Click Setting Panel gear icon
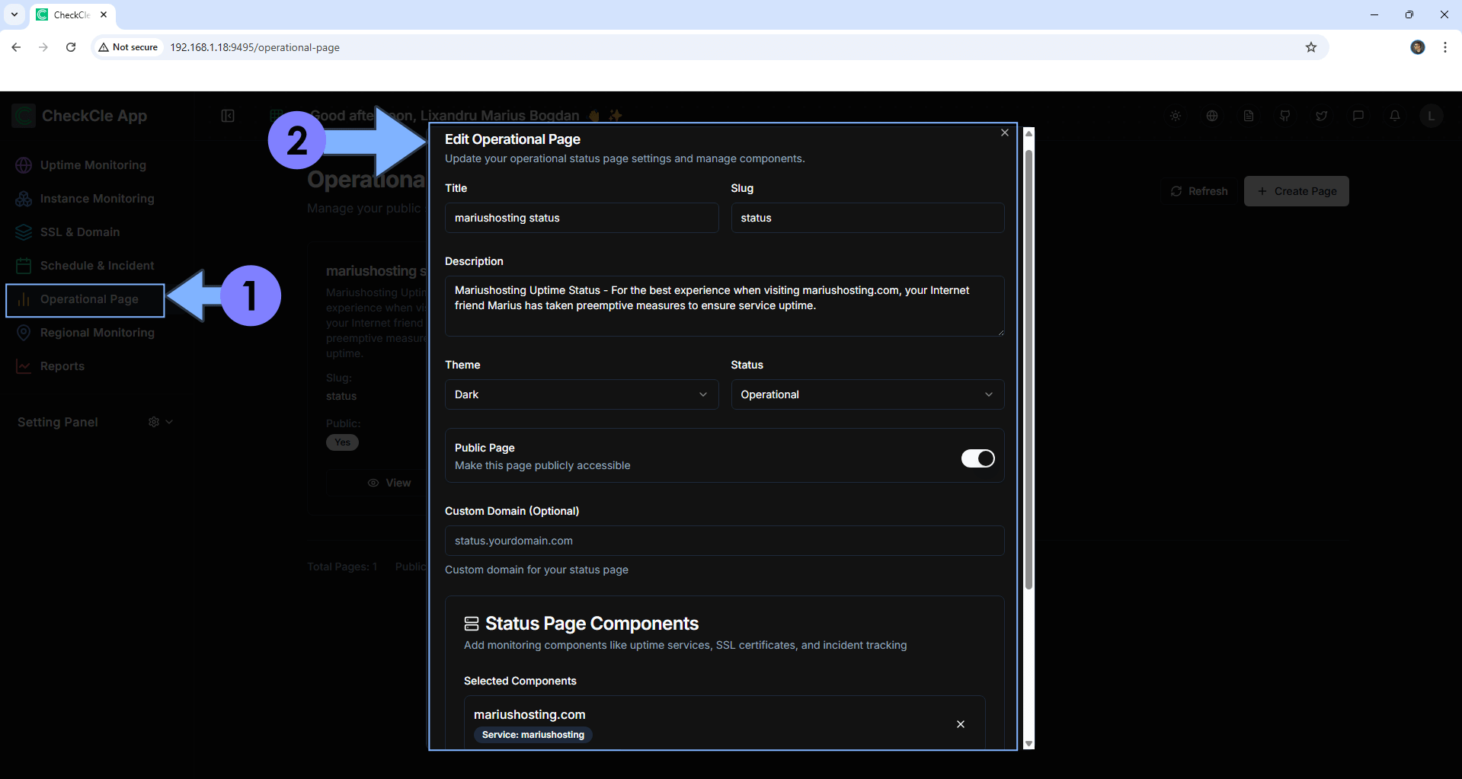This screenshot has width=1462, height=779. 154,422
